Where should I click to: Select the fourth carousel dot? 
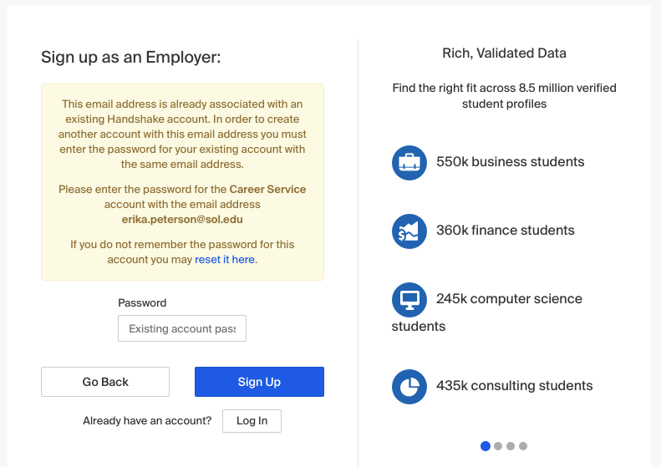click(523, 446)
